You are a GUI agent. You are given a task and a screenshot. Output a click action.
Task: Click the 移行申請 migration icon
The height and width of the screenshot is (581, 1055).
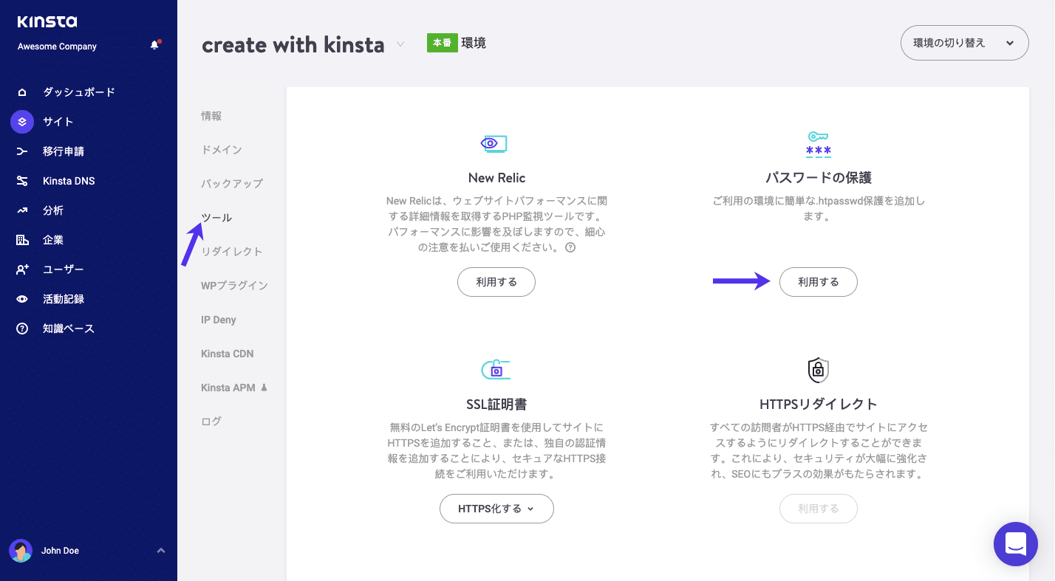pos(21,151)
